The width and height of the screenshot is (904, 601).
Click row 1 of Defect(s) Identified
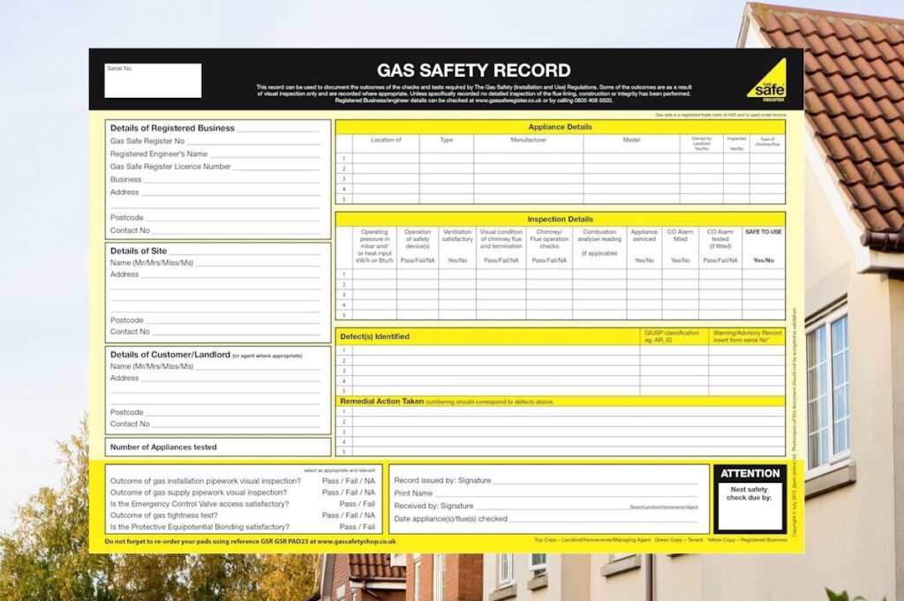click(x=561, y=350)
